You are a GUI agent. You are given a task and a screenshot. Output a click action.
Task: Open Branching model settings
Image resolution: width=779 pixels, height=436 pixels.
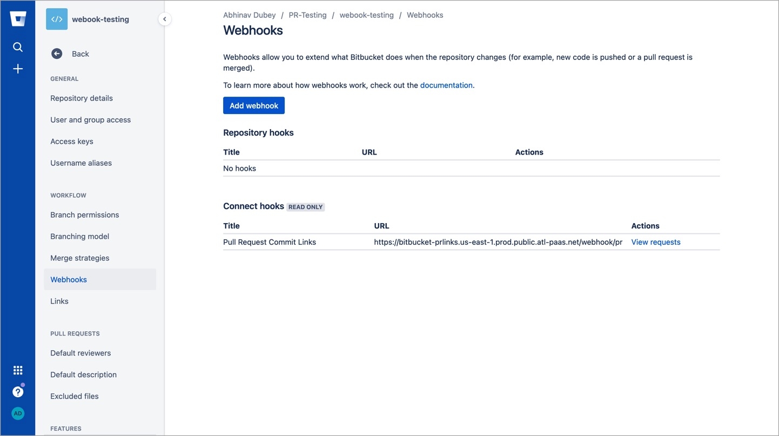(x=79, y=237)
